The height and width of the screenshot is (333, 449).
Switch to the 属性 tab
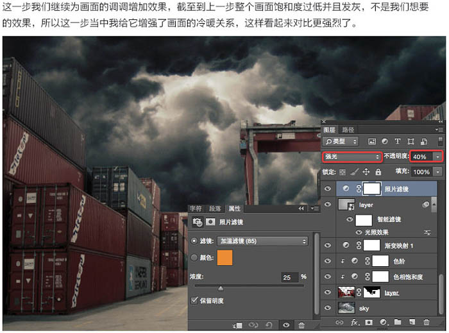(x=234, y=209)
